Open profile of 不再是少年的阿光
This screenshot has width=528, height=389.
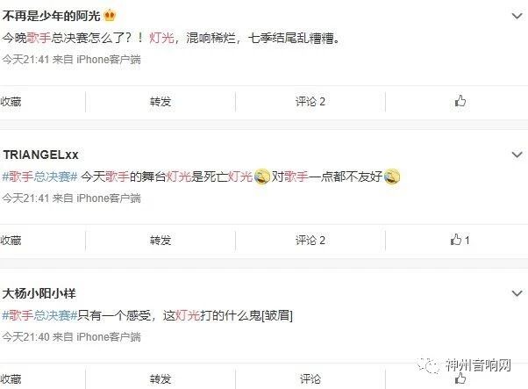(x=51, y=16)
